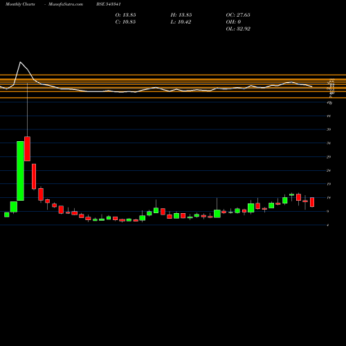Click the tallest green candlestick body
346x346 pixels.
click(20, 171)
